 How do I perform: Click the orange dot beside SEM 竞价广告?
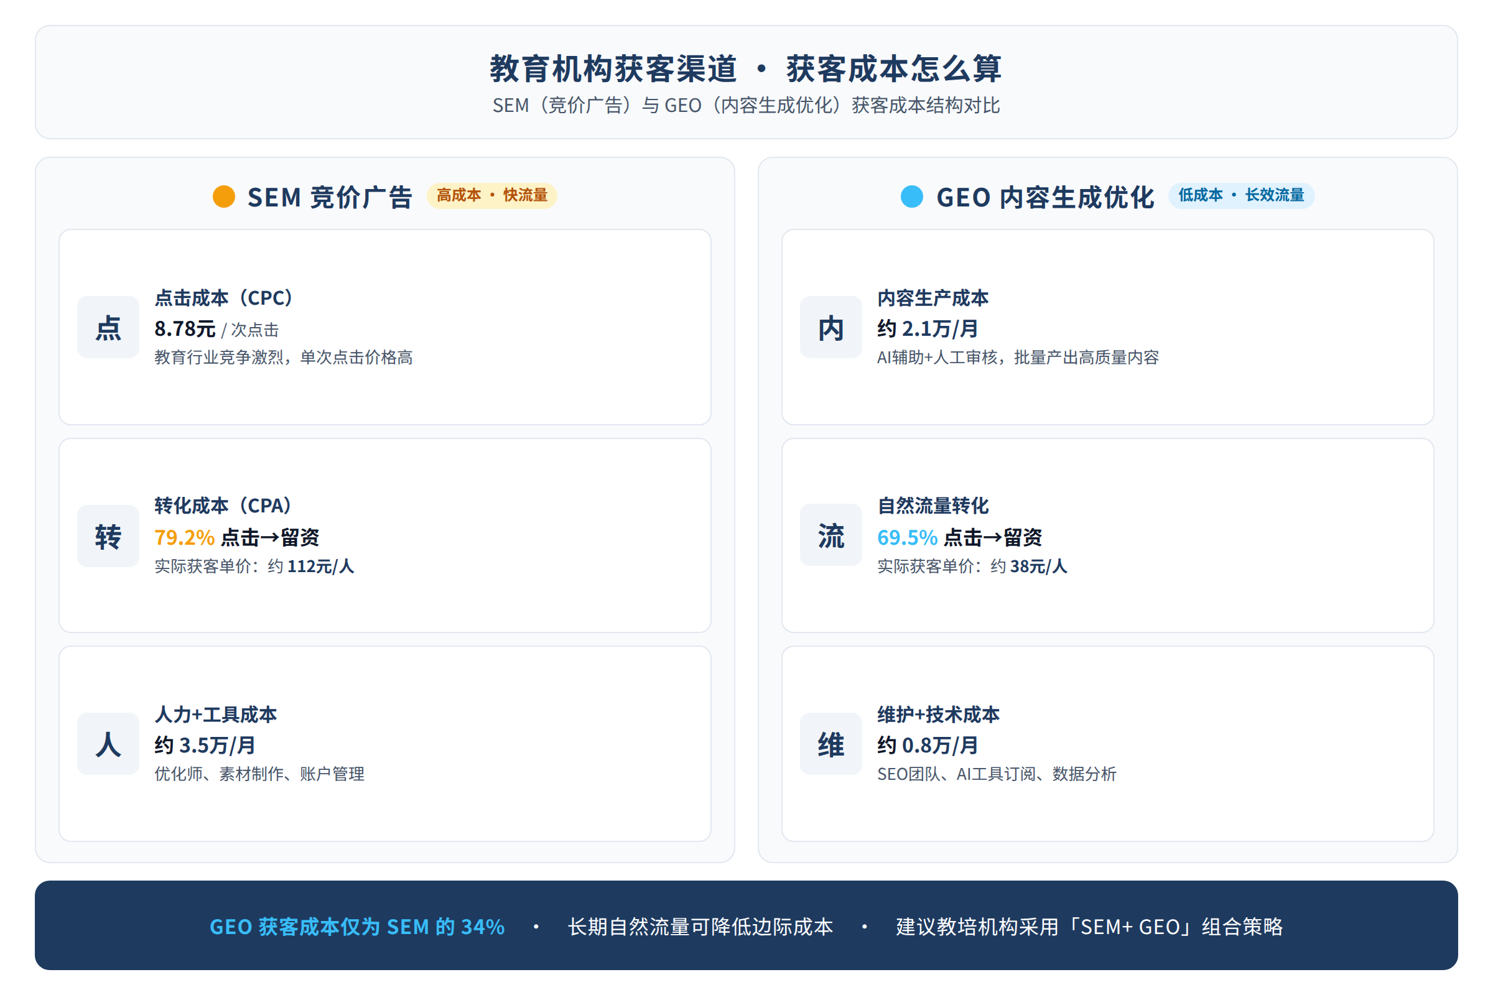[x=223, y=197]
